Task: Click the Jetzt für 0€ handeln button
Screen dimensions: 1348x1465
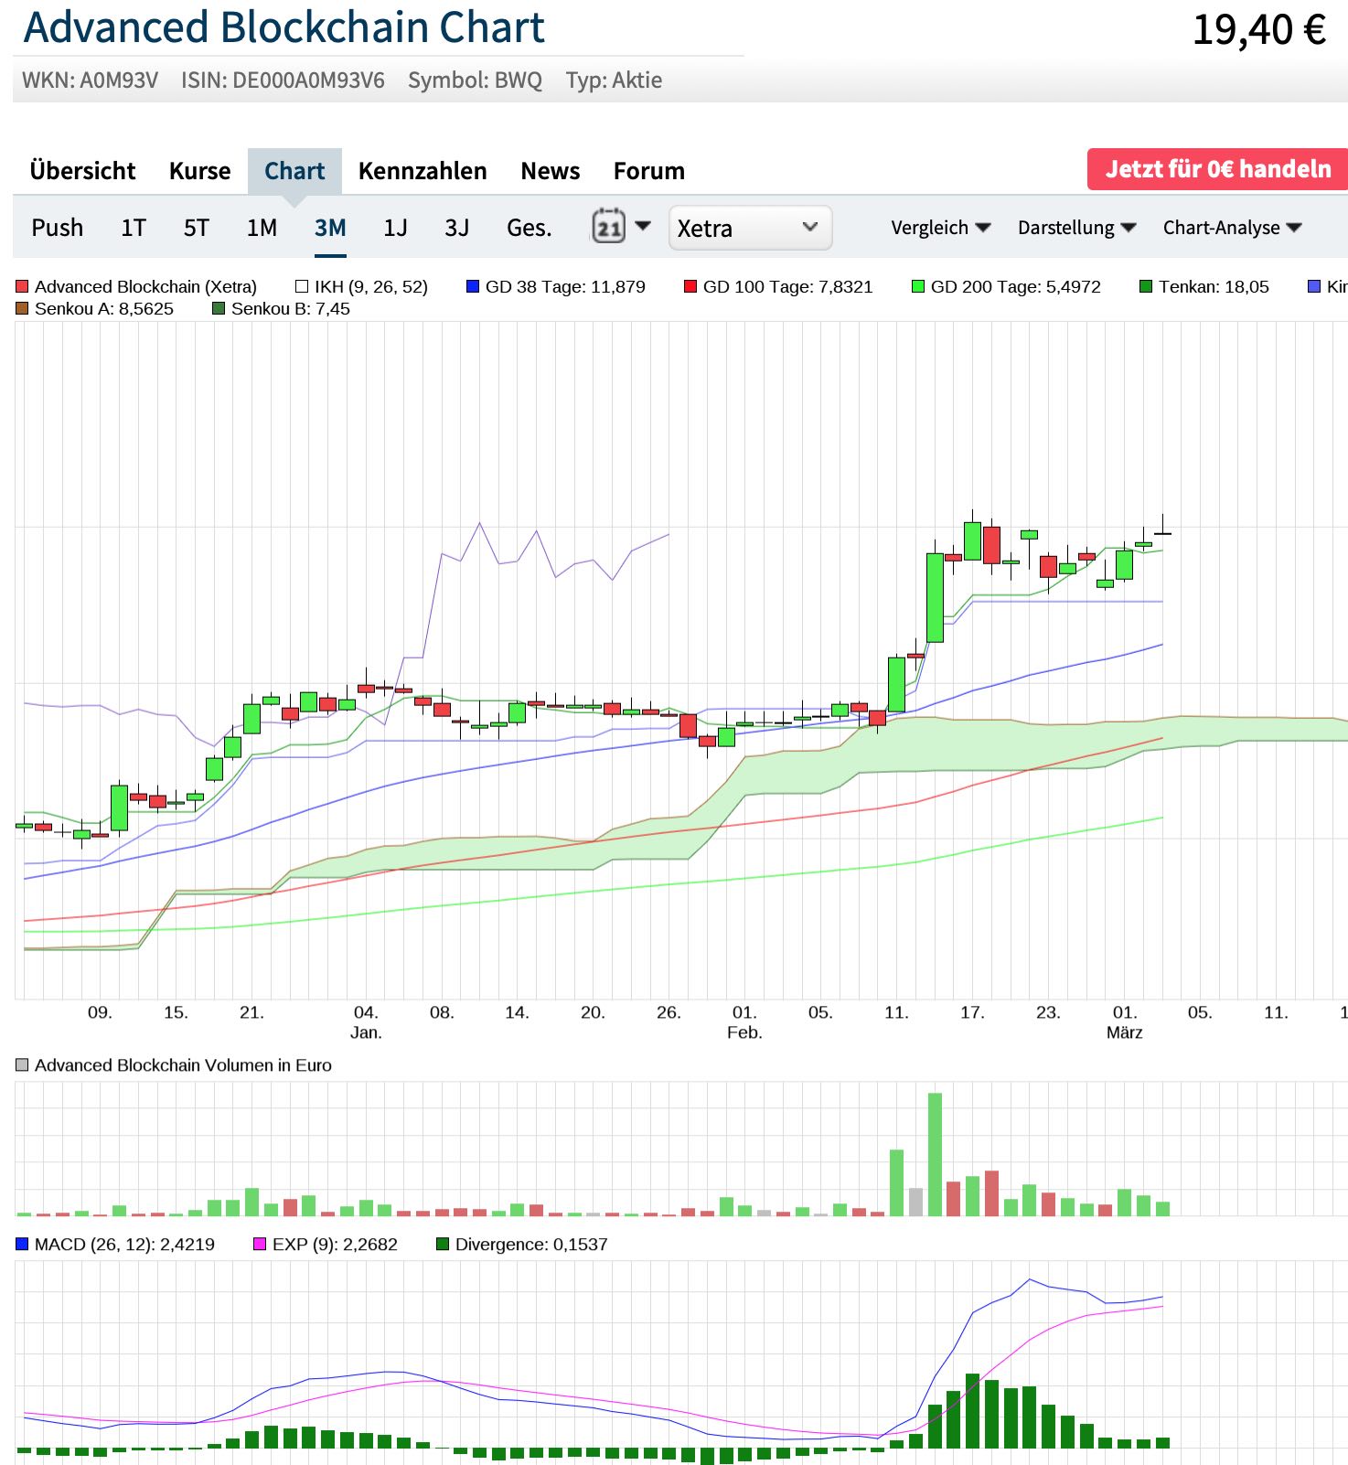Action: click(x=1217, y=169)
